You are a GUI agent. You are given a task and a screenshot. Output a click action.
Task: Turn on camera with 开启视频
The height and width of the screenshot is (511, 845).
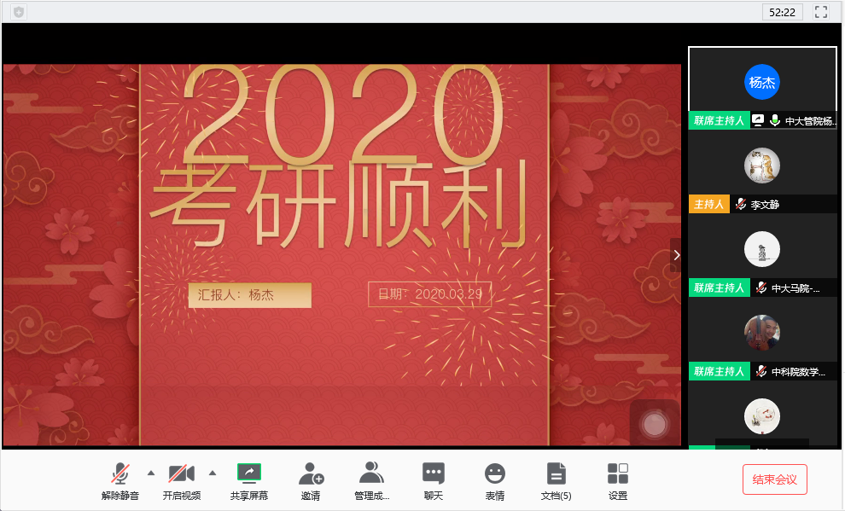click(181, 479)
